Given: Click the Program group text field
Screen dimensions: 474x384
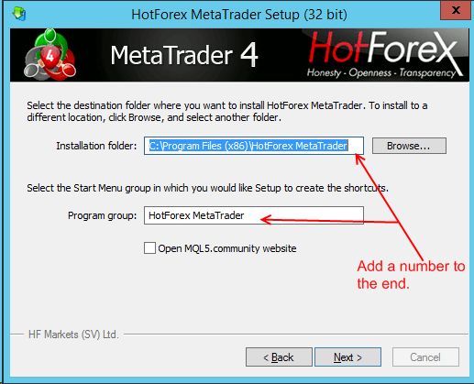Looking at the screenshot, I should [254, 215].
